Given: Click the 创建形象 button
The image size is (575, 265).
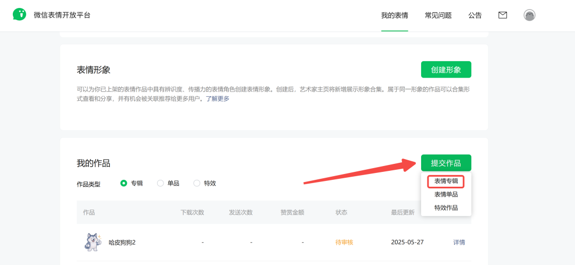Looking at the screenshot, I should pos(446,70).
